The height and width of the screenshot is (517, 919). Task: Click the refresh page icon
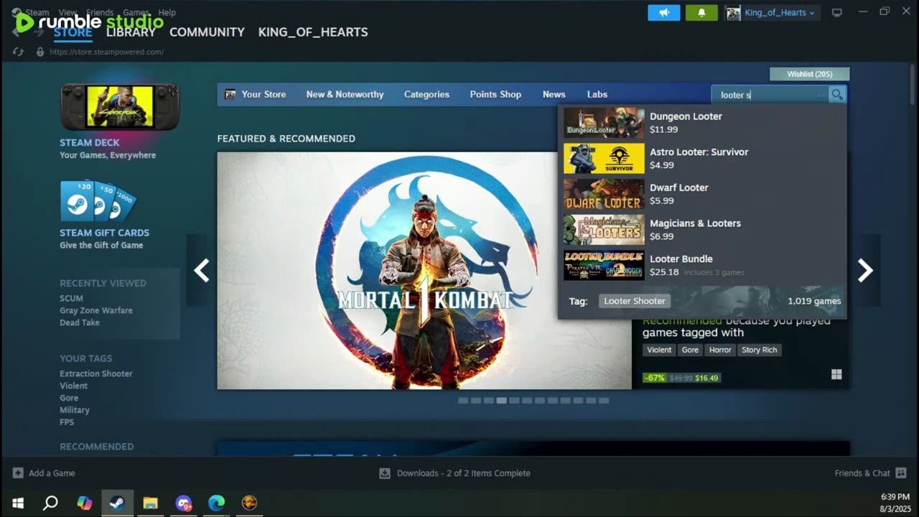(x=19, y=52)
